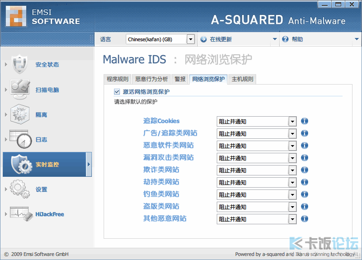Expand arrow beside 日志

tap(6, 140)
